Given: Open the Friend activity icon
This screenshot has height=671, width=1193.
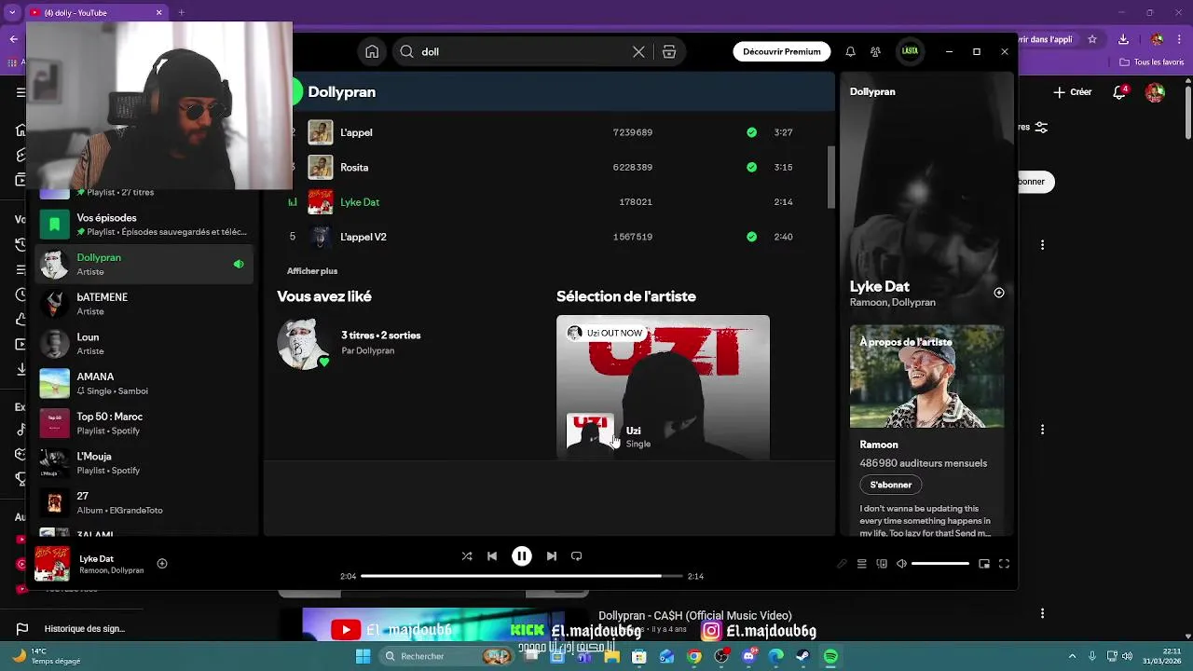Looking at the screenshot, I should 875,52.
